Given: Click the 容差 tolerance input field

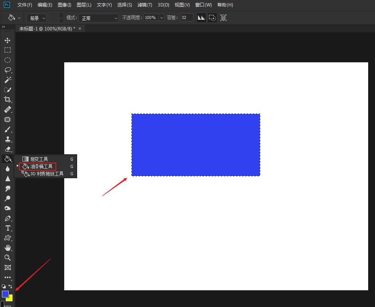Looking at the screenshot, I should click(187, 17).
